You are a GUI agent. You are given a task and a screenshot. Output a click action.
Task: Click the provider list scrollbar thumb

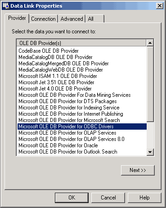150,84
